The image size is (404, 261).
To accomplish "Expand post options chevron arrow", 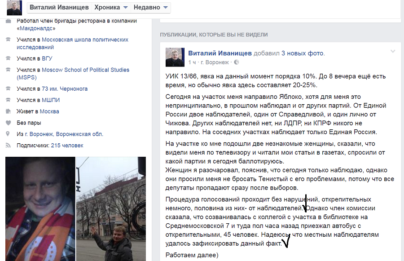I will point(393,51).
